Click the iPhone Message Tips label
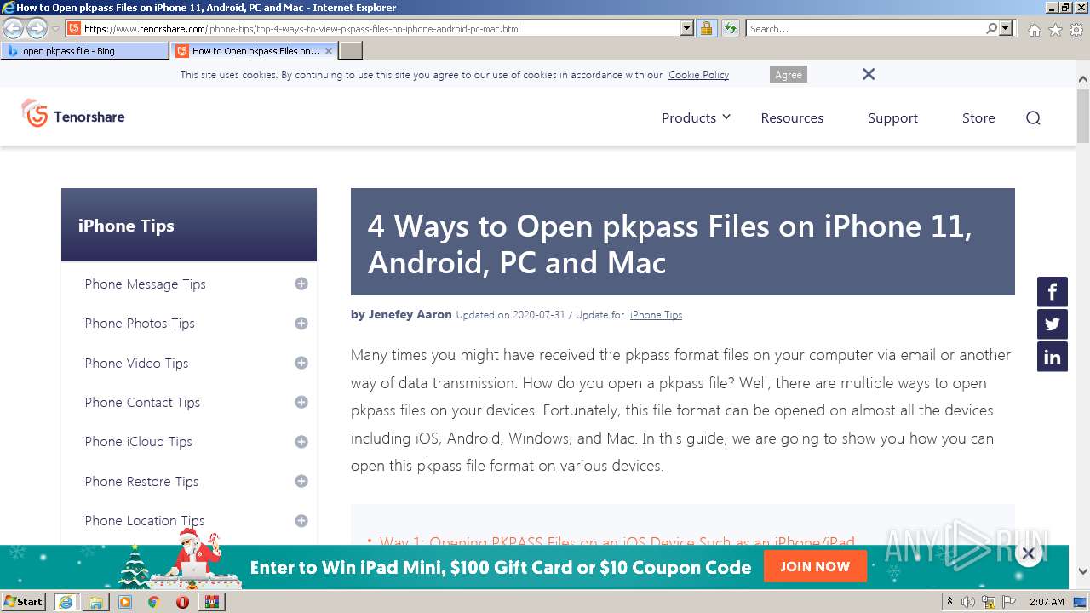 (x=144, y=284)
